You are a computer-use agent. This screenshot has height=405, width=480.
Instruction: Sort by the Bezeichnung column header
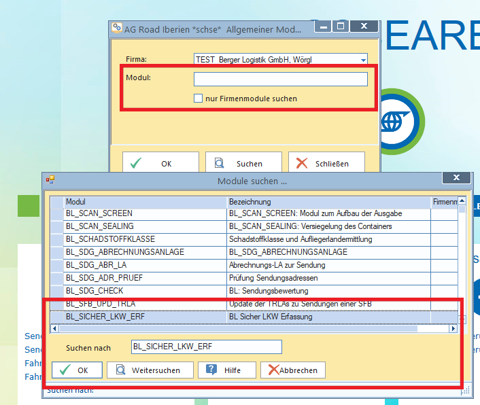pos(329,202)
